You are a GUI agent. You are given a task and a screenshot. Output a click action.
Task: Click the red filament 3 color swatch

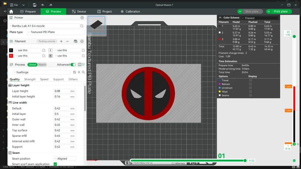click(11, 56)
